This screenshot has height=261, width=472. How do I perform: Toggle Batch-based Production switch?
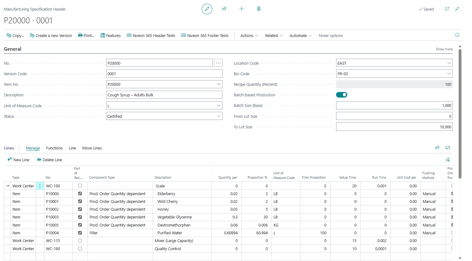click(x=341, y=95)
